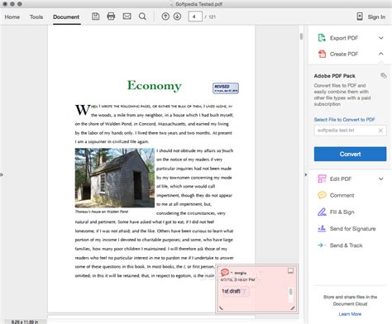Go to next page arrow
Screen dimensions: 392x324
[177, 17]
